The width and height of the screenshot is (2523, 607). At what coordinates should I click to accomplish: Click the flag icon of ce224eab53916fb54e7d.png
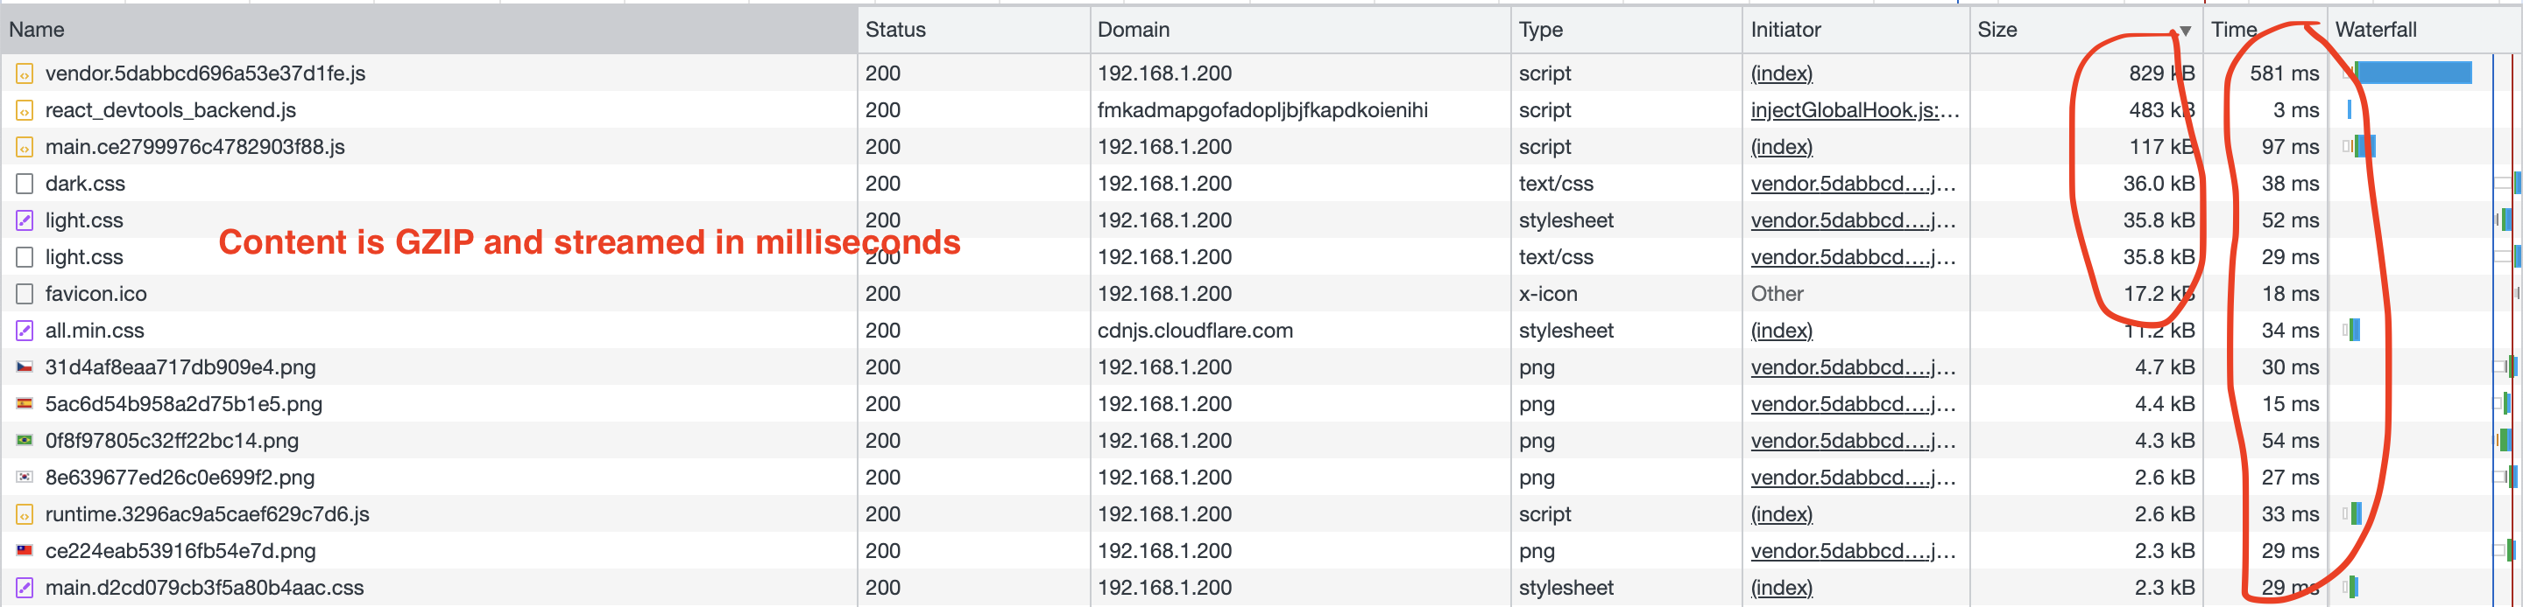pos(25,550)
